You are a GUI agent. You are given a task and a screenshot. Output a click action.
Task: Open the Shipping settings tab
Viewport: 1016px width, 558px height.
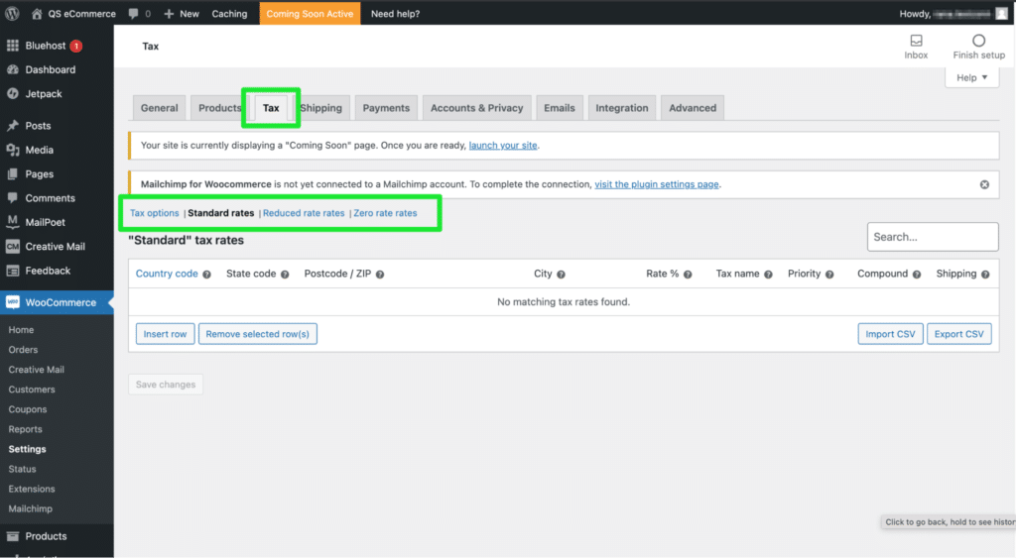point(320,108)
